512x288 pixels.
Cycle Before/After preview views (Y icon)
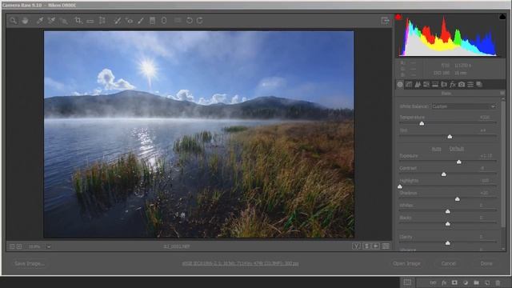[x=356, y=246]
